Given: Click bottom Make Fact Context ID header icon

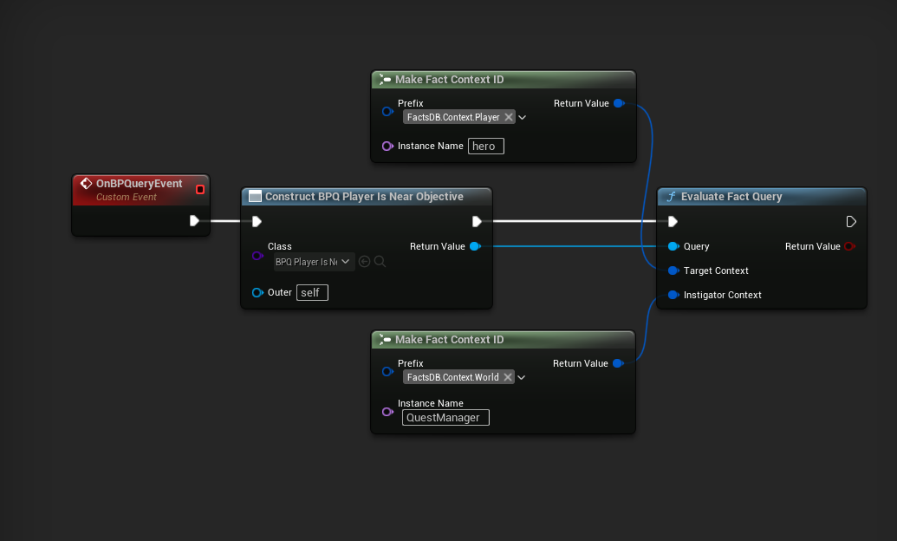Looking at the screenshot, I should [385, 340].
